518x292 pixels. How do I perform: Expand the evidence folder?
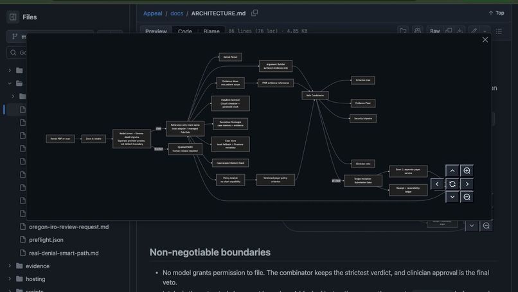point(10,266)
